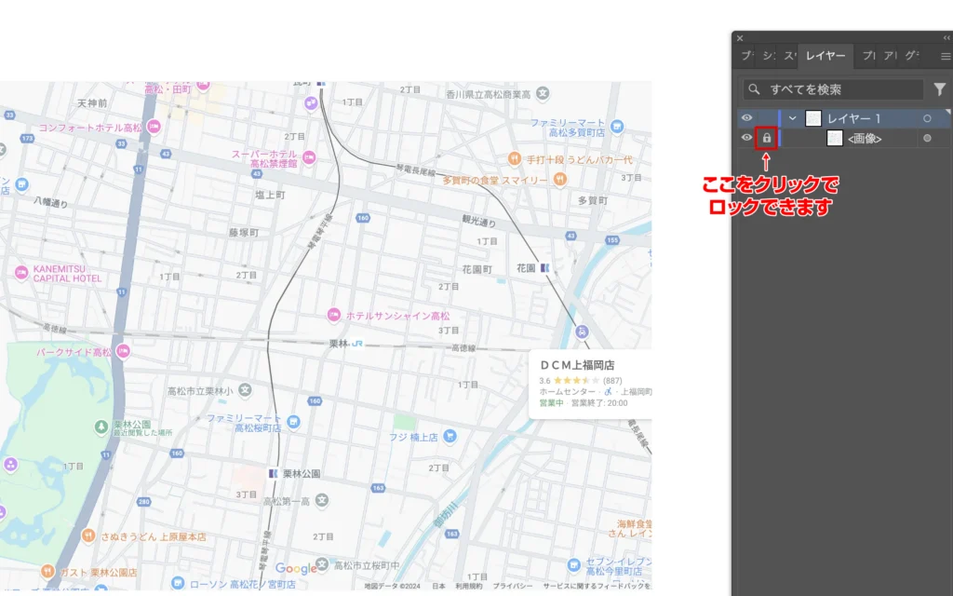
Task: Click the target circle for レイヤー 1
Action: [x=927, y=118]
